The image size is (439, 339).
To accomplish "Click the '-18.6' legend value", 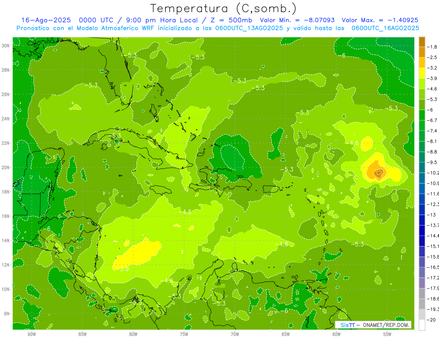I will point(433,299).
